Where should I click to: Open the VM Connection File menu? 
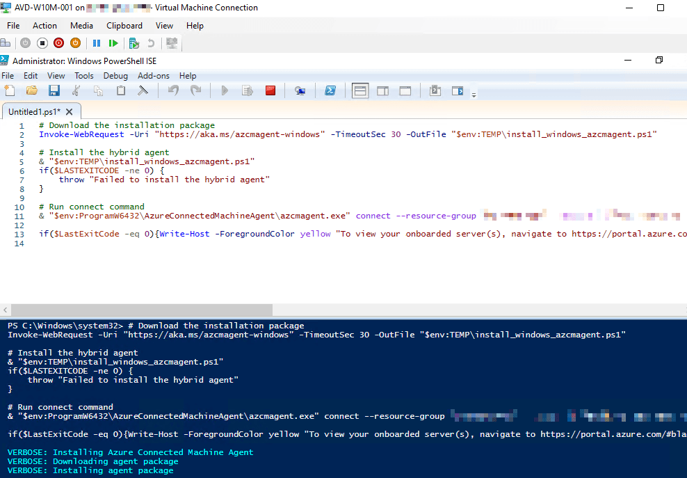coord(13,26)
